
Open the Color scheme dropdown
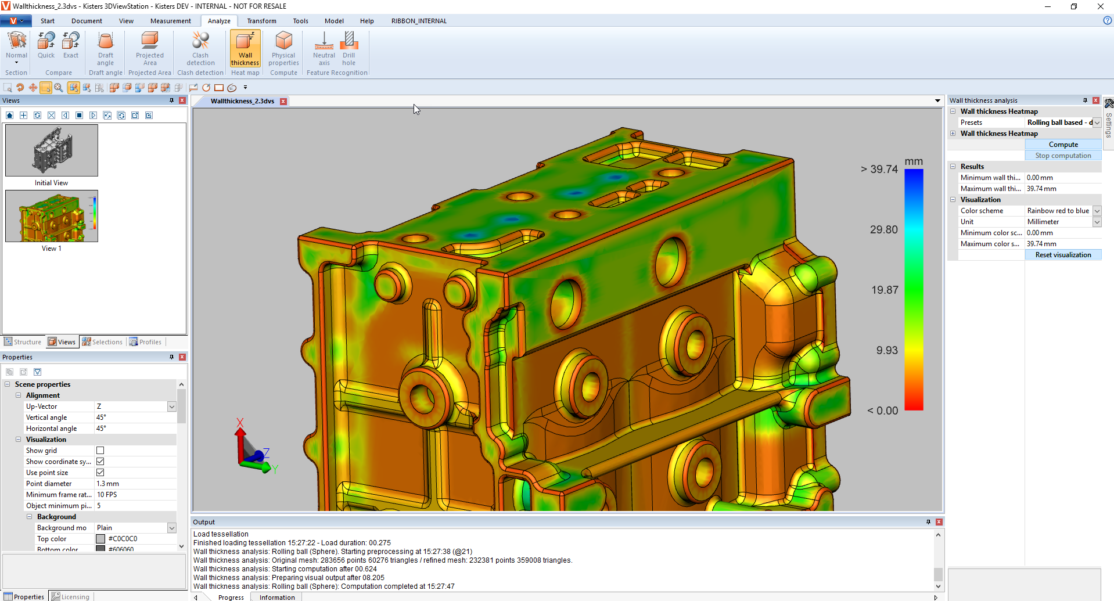coord(1097,211)
